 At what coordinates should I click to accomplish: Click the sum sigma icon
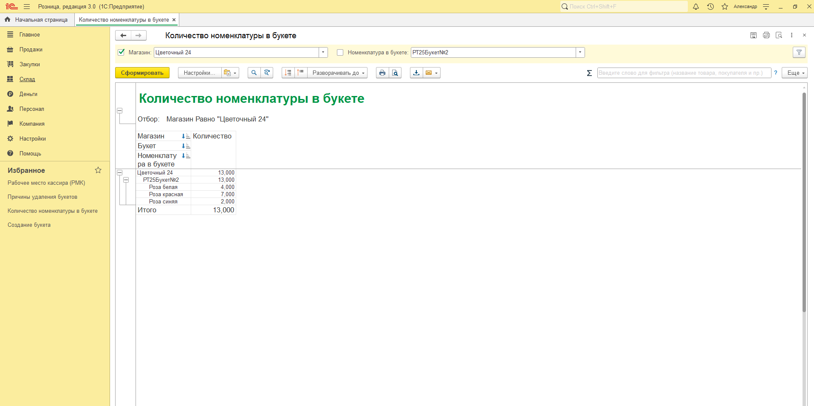pyautogui.click(x=589, y=73)
